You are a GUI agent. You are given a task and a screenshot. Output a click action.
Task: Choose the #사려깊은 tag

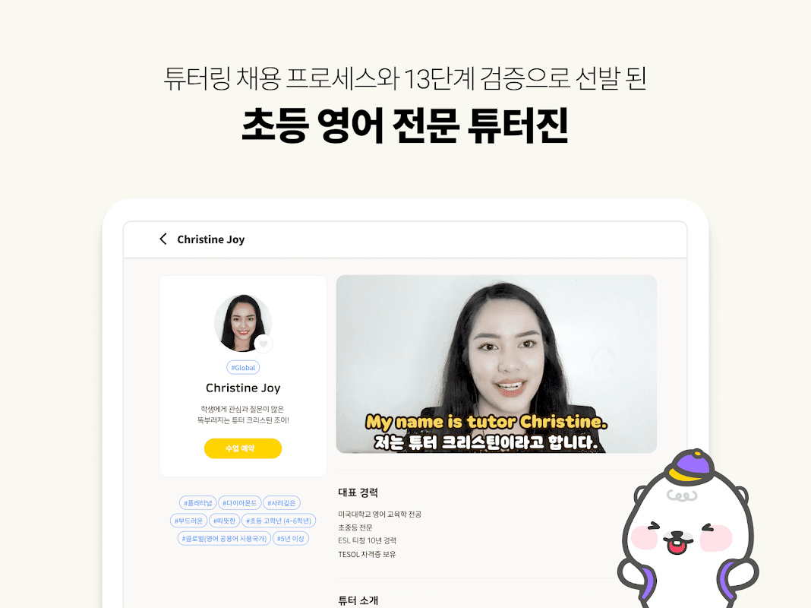pyautogui.click(x=282, y=503)
